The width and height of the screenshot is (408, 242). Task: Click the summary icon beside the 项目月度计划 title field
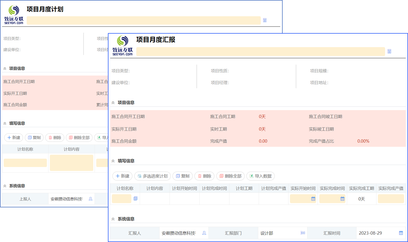coord(265,20)
